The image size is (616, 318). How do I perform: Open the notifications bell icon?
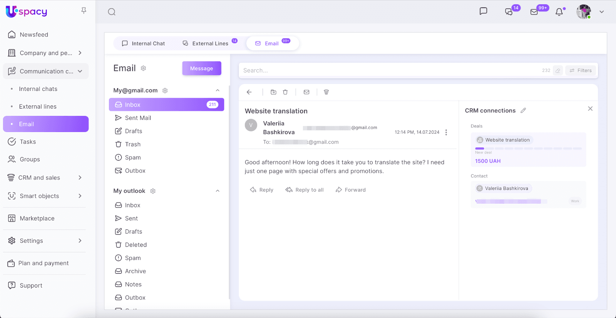click(559, 12)
